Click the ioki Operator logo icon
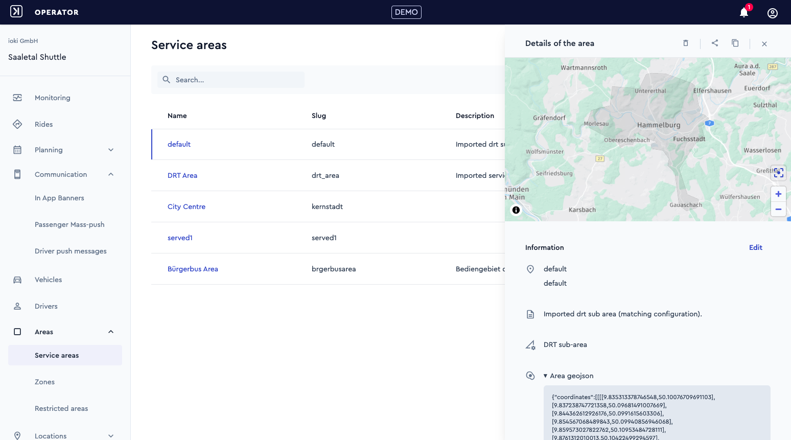The width and height of the screenshot is (791, 440). click(16, 11)
